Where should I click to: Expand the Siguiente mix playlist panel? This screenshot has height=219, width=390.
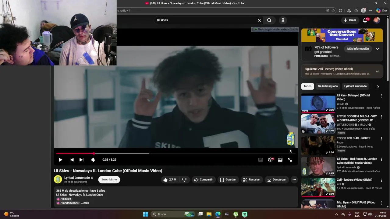377,71
